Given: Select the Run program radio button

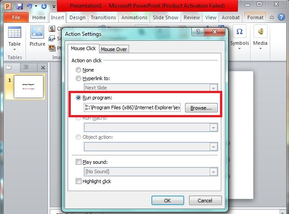Looking at the screenshot, I should [x=78, y=98].
